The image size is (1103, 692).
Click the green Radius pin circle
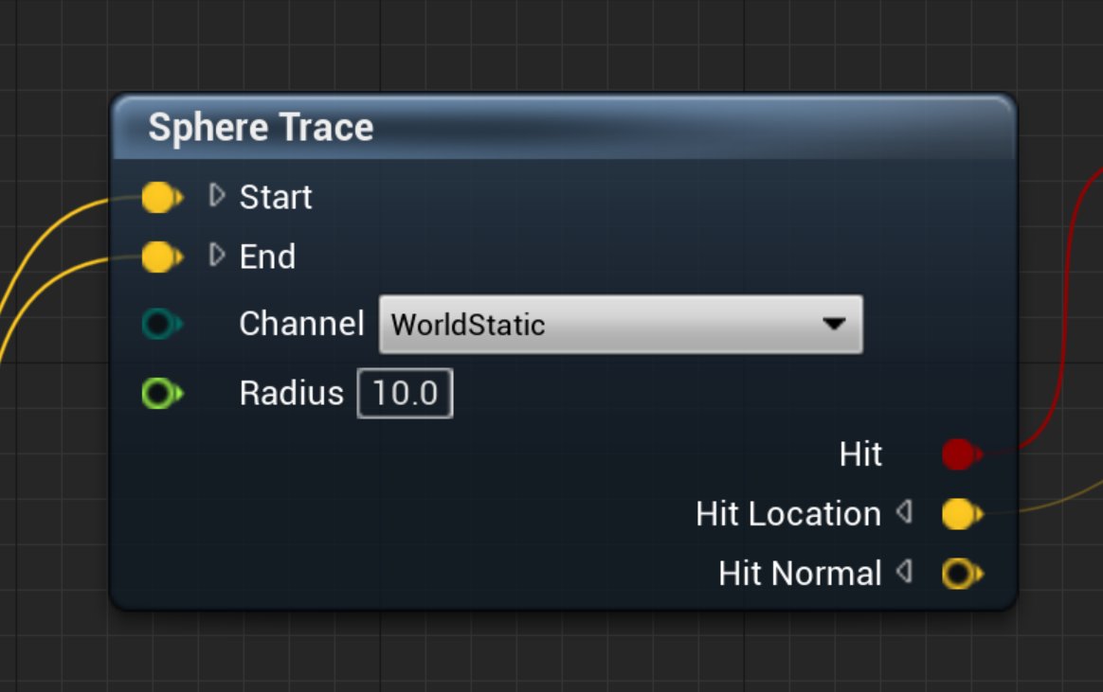pyautogui.click(x=160, y=393)
